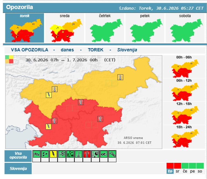This screenshot has height=179, width=207.
Task: Show the 18h - 24h map thumbnail
Action: tap(184, 136)
